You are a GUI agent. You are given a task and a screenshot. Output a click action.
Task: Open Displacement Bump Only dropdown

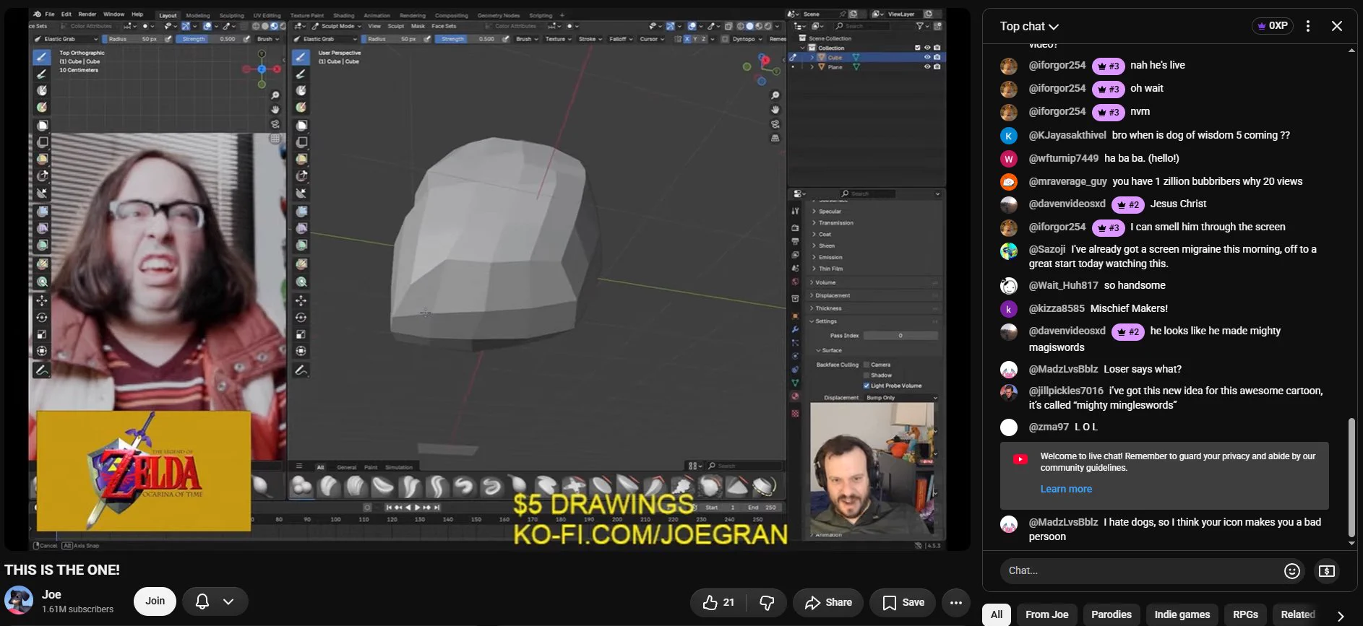[901, 398]
